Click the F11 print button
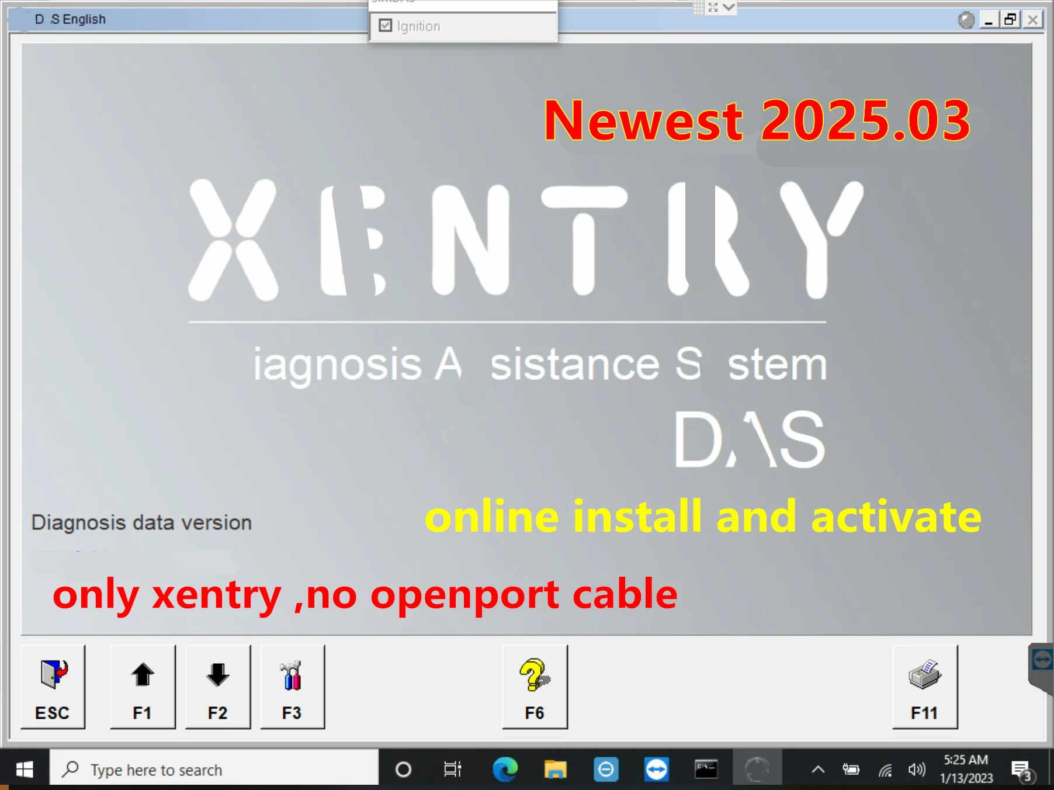 point(924,687)
